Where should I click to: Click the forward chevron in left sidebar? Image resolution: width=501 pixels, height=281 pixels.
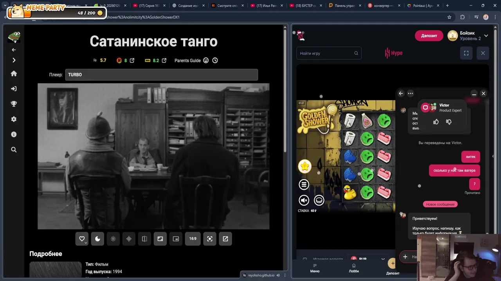click(14, 60)
